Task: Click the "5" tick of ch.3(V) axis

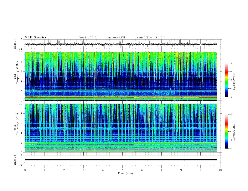Action: [22, 155]
